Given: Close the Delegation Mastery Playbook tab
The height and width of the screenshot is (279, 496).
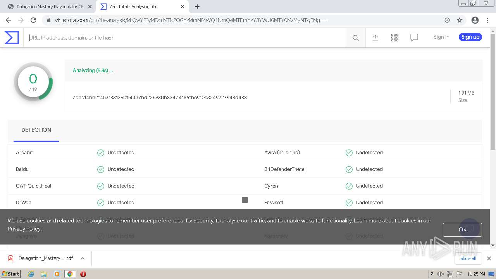Looking at the screenshot, I should 90,7.
